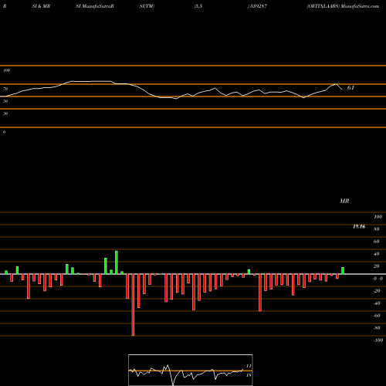386x386 pixels.
Task: Click the "MR" panel label
Action: (x=344, y=201)
